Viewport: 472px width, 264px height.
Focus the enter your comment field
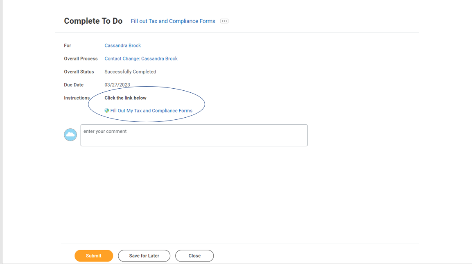[194, 136]
